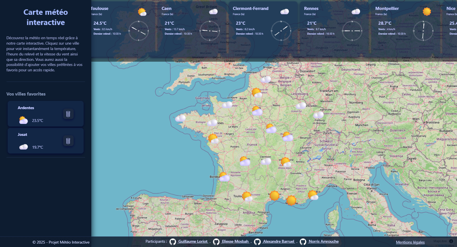This screenshot has height=247, width=457.
Task: Click the 'Vos villes favorites' heading
Action: (26, 94)
